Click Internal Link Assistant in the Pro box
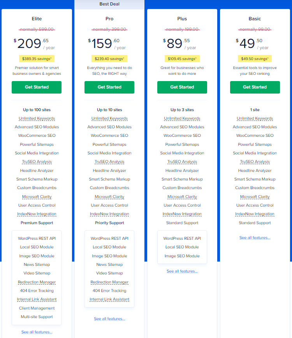Screen dimensions: 292x338 (x=109, y=299)
